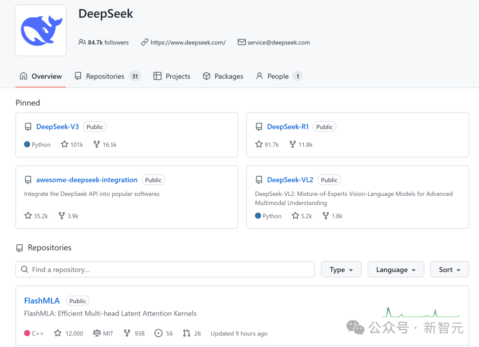
Task: Click service@deepseek.com email address
Action: tap(278, 43)
